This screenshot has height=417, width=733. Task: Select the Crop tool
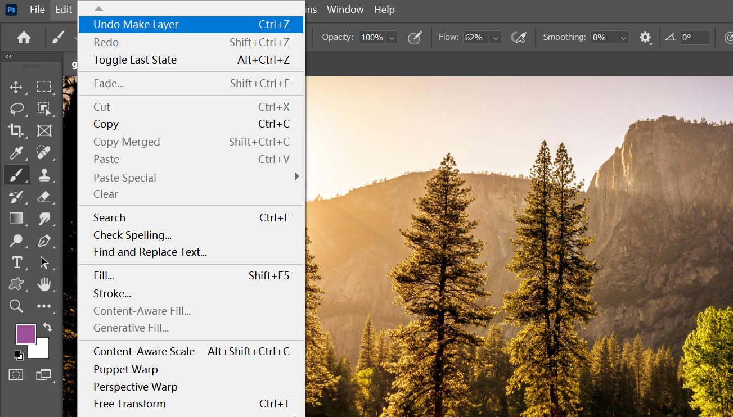16,130
